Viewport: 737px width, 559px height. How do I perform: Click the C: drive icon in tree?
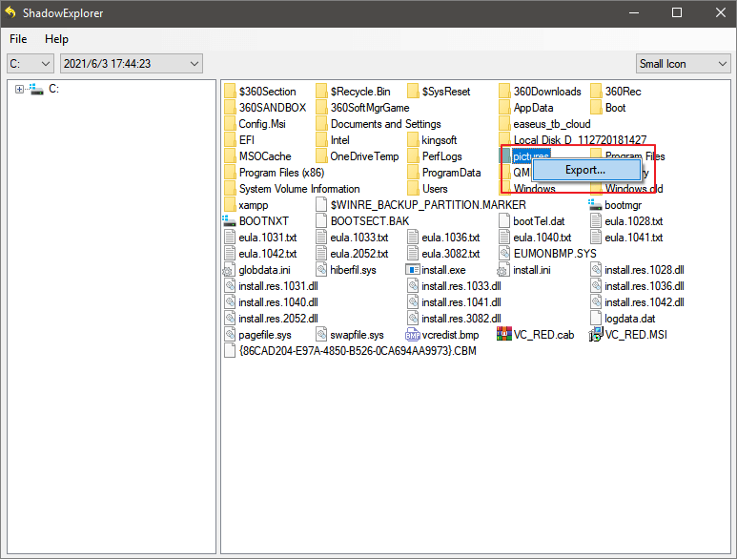pyautogui.click(x=36, y=89)
